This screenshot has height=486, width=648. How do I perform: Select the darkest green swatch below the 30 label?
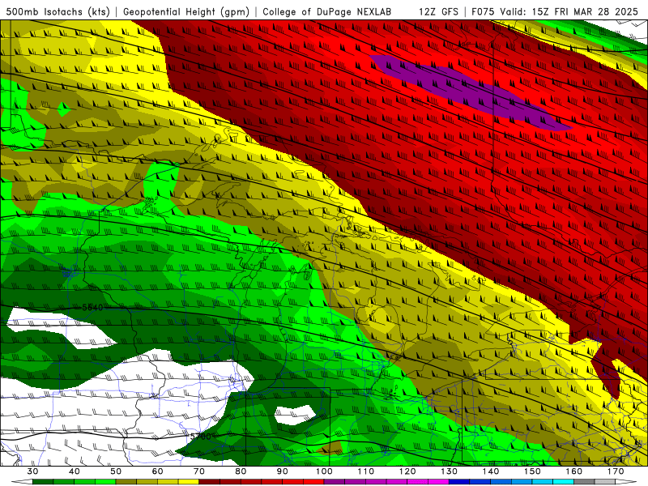point(43,482)
